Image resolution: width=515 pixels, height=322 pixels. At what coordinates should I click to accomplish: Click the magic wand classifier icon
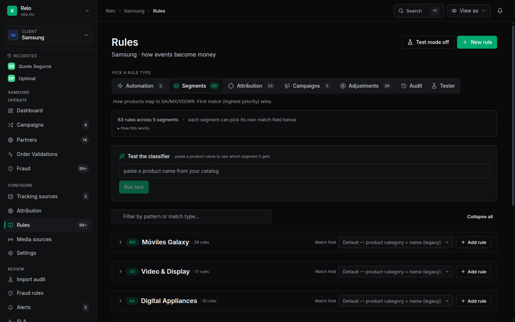click(x=122, y=156)
